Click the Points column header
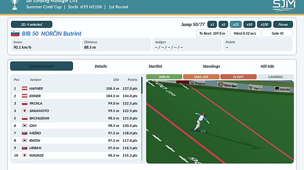Viewport: 304px width, 170px height. click(x=132, y=79)
